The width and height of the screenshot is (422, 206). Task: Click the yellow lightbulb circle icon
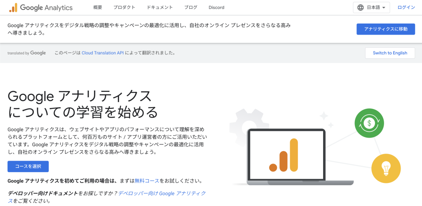click(386, 168)
